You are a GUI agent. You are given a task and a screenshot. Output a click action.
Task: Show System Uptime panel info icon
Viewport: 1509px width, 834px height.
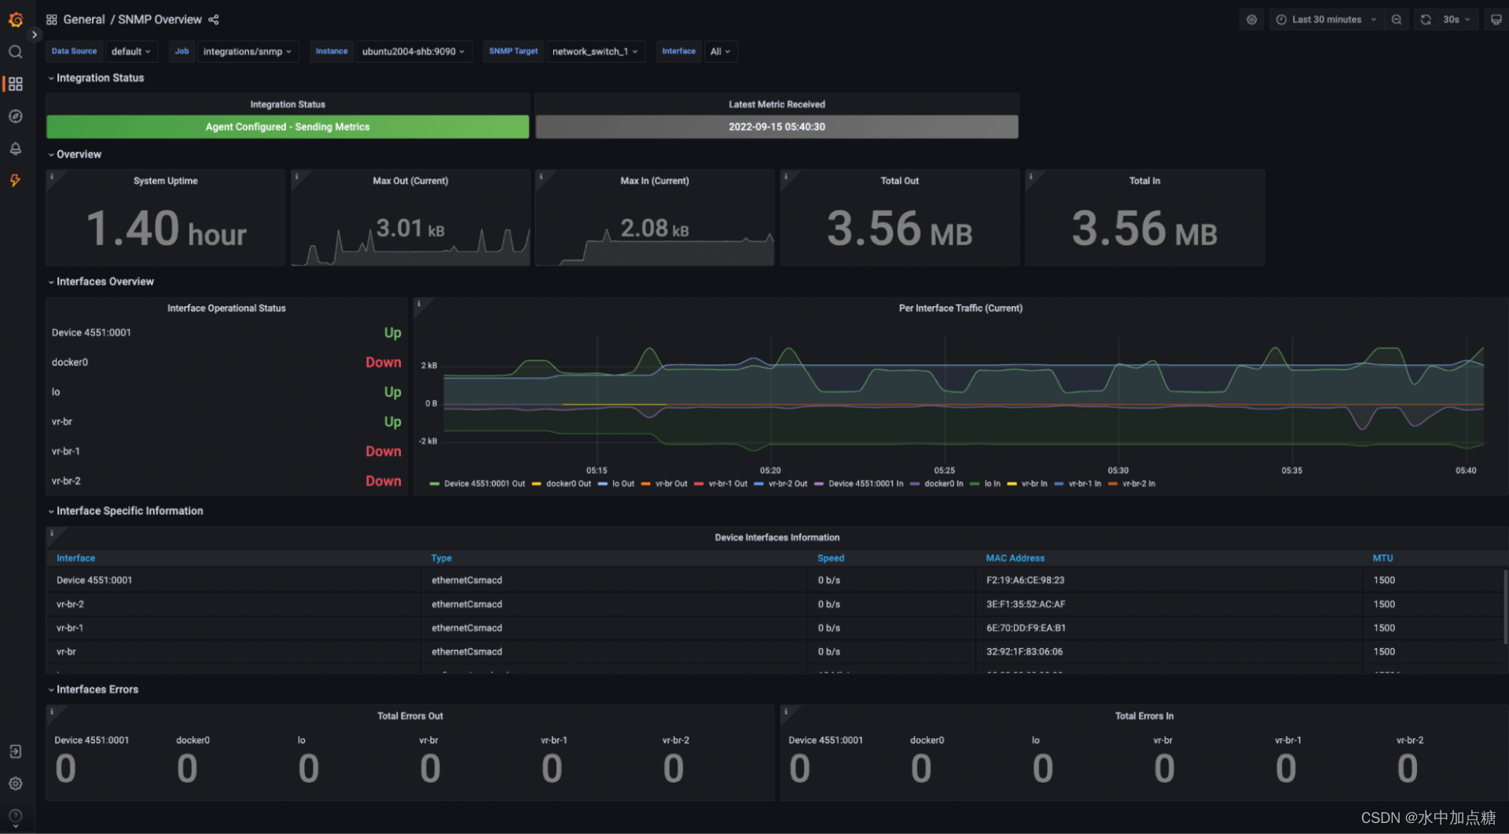click(x=52, y=176)
